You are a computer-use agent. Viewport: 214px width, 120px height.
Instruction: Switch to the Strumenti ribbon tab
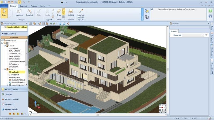(23, 6)
